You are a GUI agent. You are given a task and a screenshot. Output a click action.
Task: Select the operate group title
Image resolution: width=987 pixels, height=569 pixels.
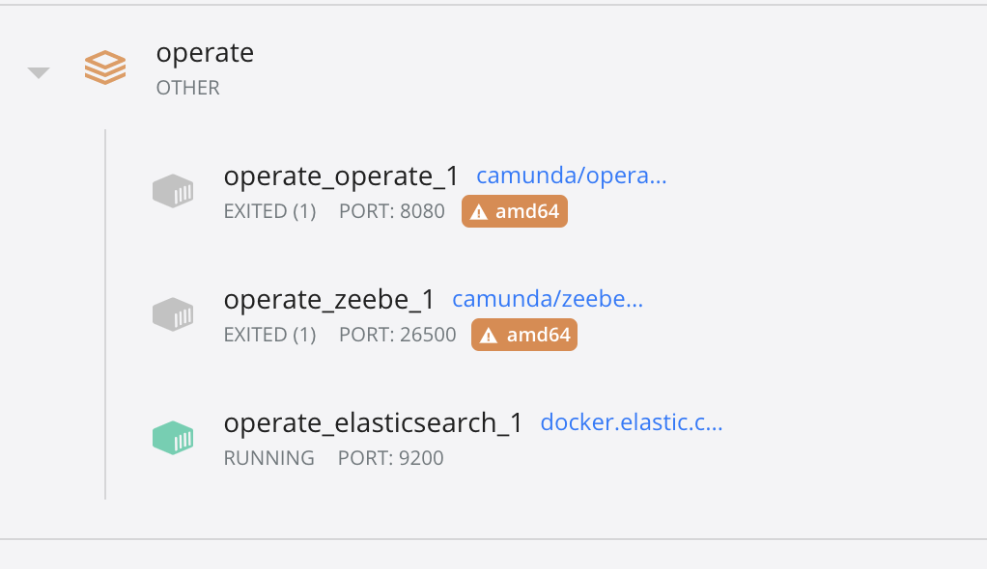pyautogui.click(x=205, y=53)
